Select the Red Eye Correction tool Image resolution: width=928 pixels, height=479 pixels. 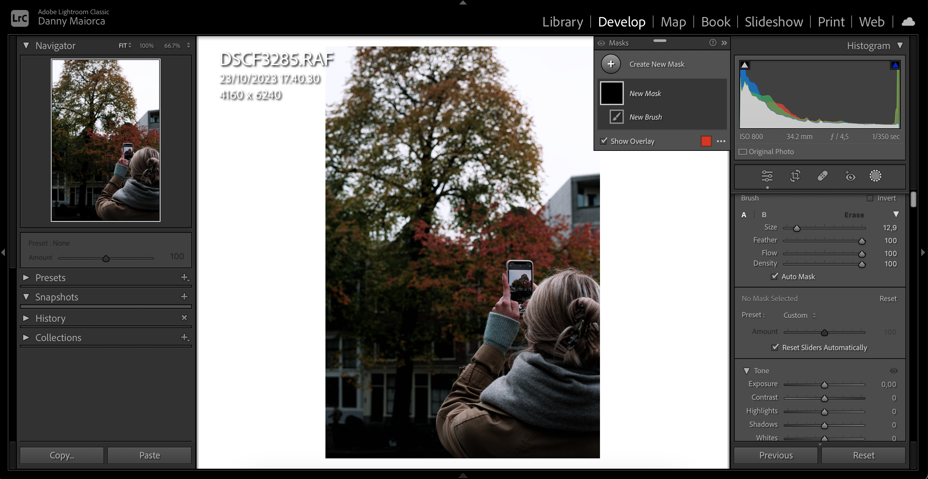[850, 177]
